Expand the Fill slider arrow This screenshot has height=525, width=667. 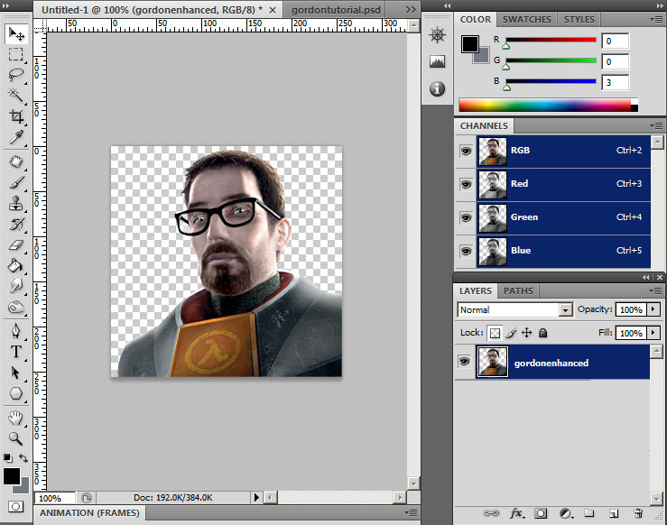tap(653, 333)
